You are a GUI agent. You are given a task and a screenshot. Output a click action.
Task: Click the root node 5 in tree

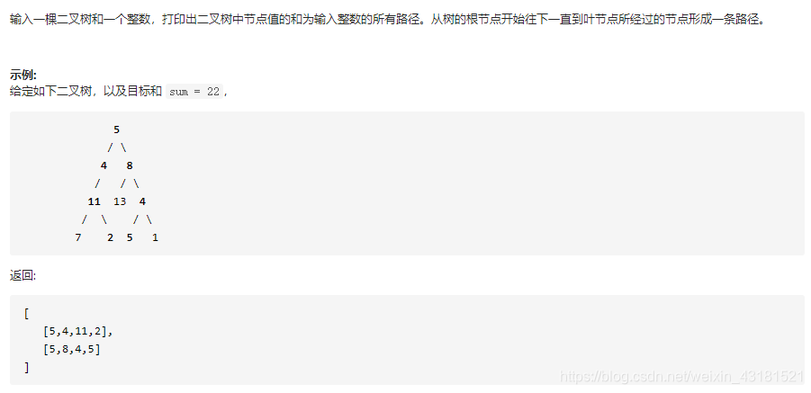click(116, 130)
